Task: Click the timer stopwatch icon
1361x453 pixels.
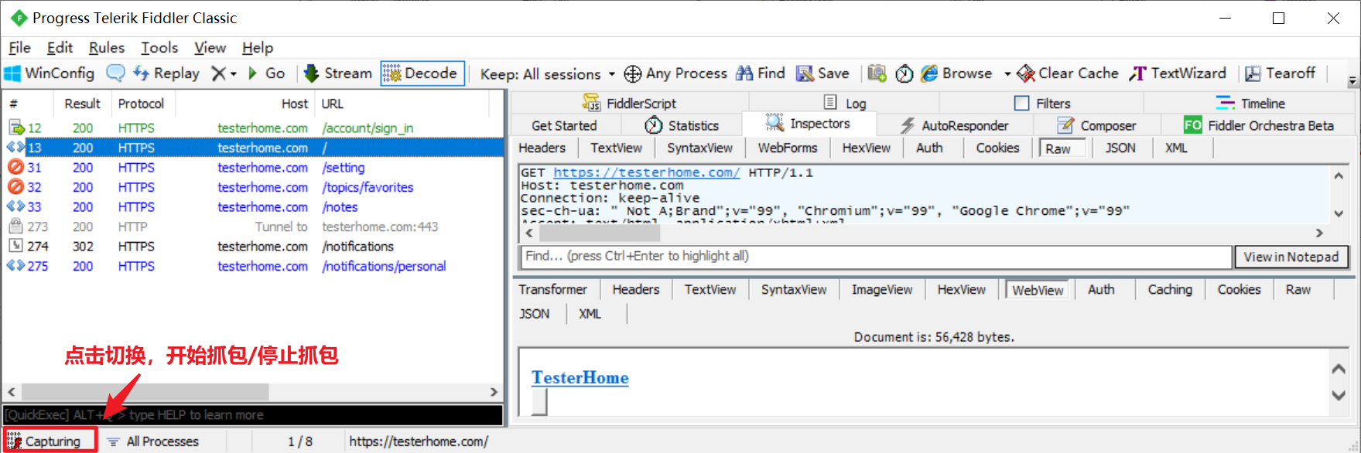Action: click(904, 73)
